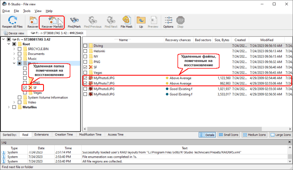
Task: Click the MyPhoto9.JPG file icon
Action: (91, 94)
